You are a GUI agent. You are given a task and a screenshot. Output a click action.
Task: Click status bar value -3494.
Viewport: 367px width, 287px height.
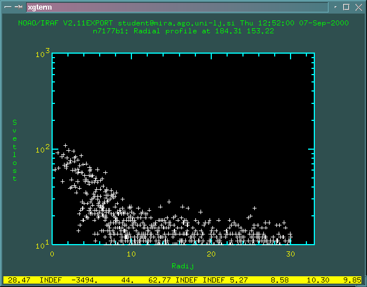point(85,280)
